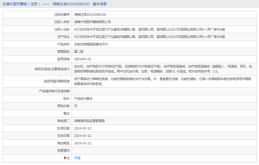This screenshot has height=165, width=259.
Task: Click the 注册证编号 label
Action: [62, 15]
